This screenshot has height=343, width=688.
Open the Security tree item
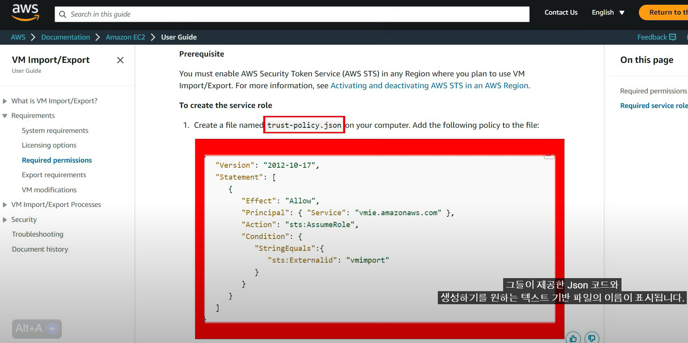pos(24,220)
